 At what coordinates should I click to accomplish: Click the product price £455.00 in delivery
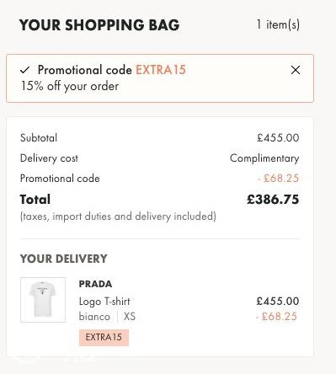tap(278, 302)
